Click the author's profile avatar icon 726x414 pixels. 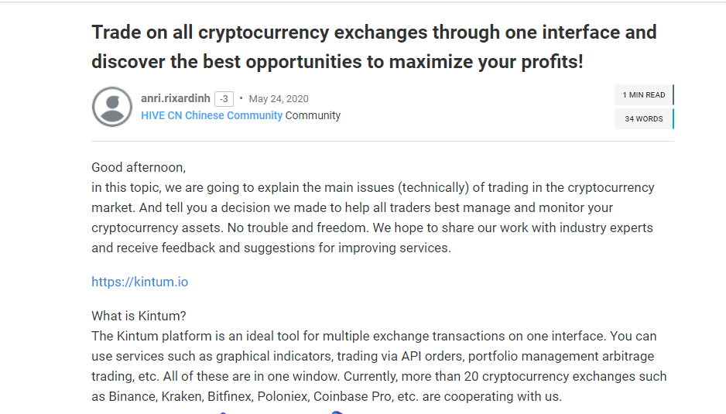coord(112,107)
